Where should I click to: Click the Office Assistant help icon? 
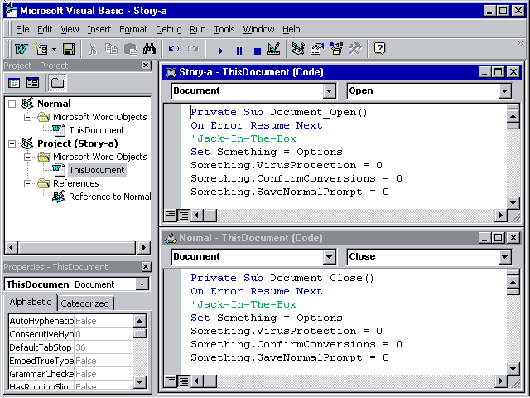(379, 49)
